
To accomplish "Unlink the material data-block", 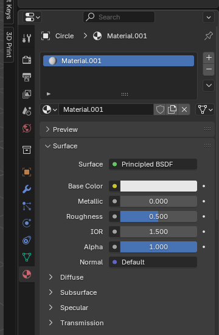I will (x=184, y=109).
